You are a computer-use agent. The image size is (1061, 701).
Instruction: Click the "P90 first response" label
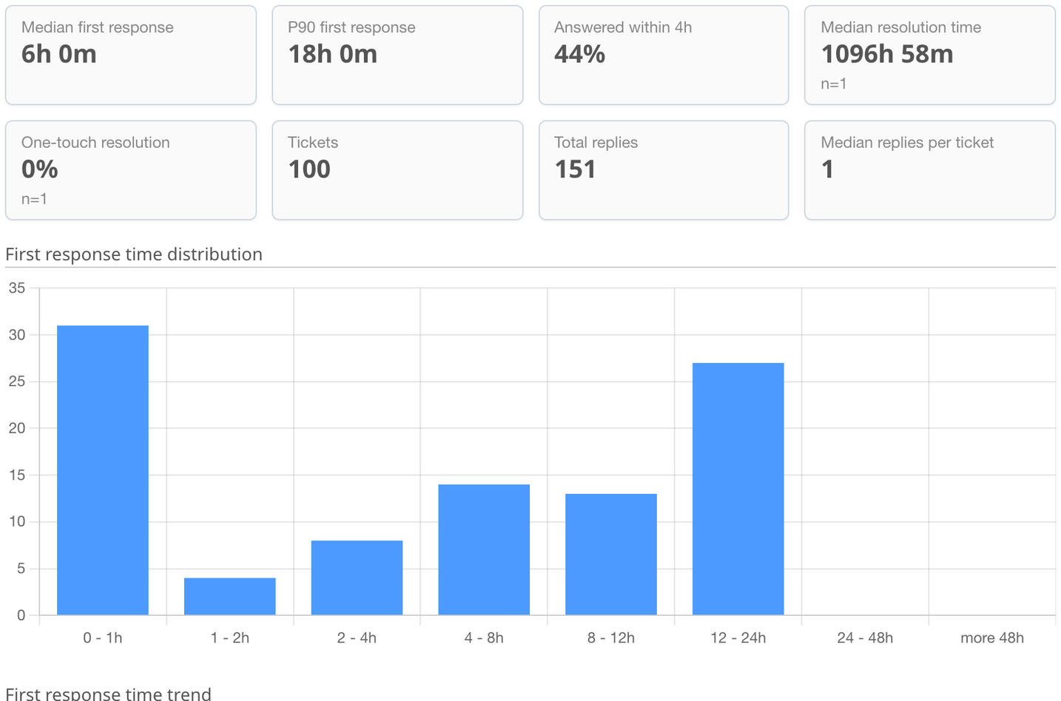coord(351,27)
